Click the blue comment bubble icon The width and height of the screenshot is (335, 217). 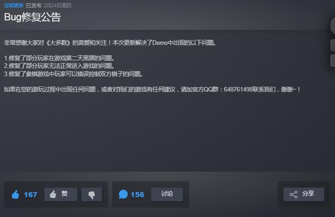tap(123, 194)
